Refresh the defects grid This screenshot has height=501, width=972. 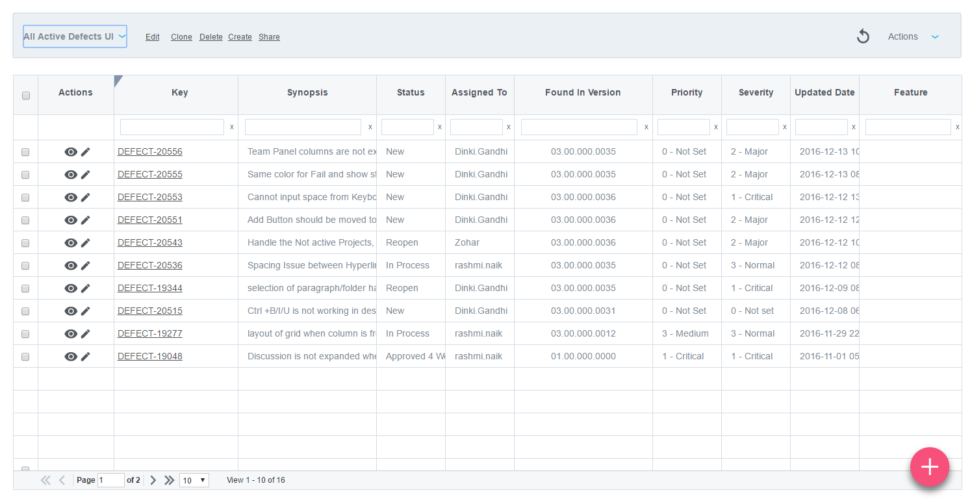[863, 36]
